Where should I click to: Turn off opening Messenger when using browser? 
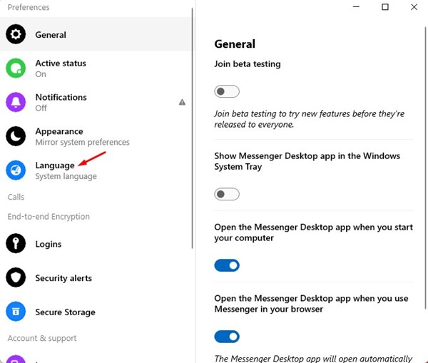click(227, 337)
